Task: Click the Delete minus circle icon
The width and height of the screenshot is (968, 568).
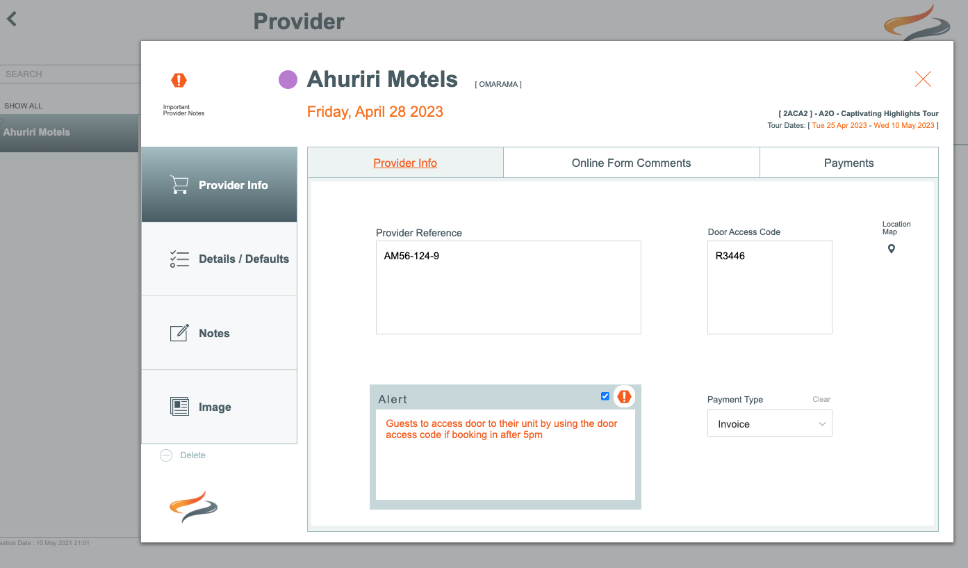Action: [x=165, y=455]
